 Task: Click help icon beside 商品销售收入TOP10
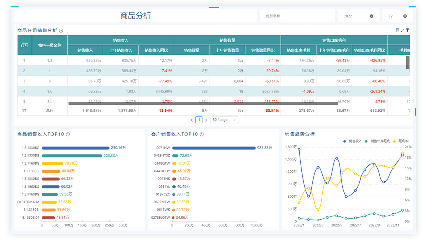tap(68, 134)
